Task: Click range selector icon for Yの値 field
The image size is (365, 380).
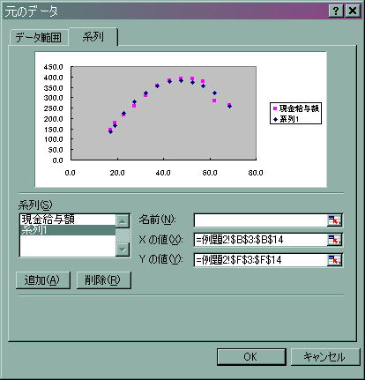Action: pyautogui.click(x=334, y=260)
